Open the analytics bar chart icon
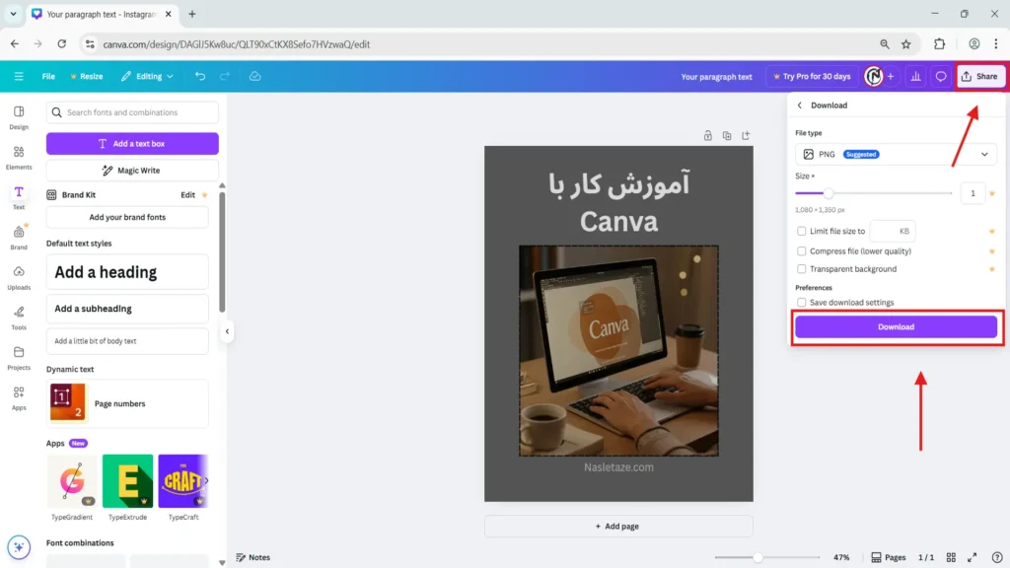 point(915,76)
